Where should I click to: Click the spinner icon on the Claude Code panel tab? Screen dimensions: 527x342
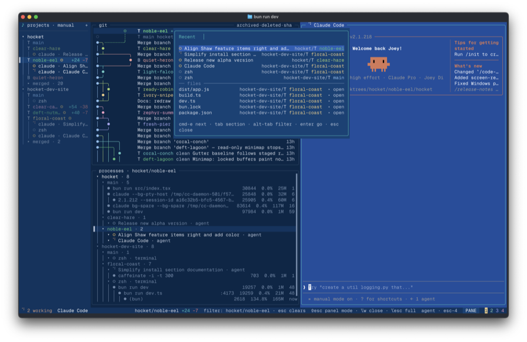pos(310,25)
